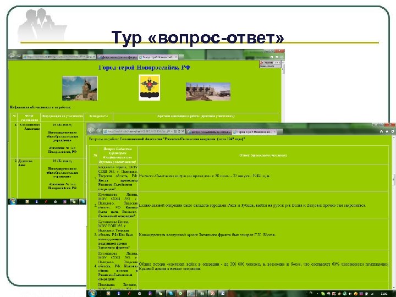396x297 pixels.
Task: Click the Home icon in the front browser window
Action: [x=381, y=131]
